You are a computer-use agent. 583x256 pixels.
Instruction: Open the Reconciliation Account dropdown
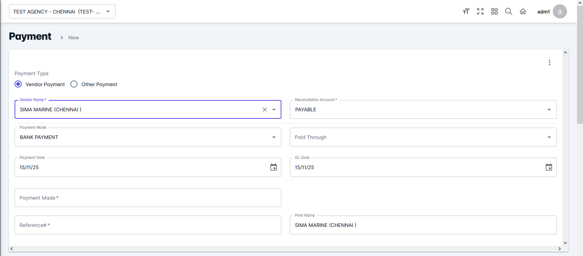pos(549,110)
